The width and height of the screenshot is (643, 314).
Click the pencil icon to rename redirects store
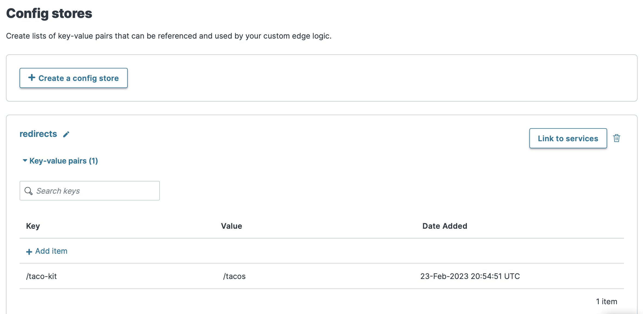[66, 134]
